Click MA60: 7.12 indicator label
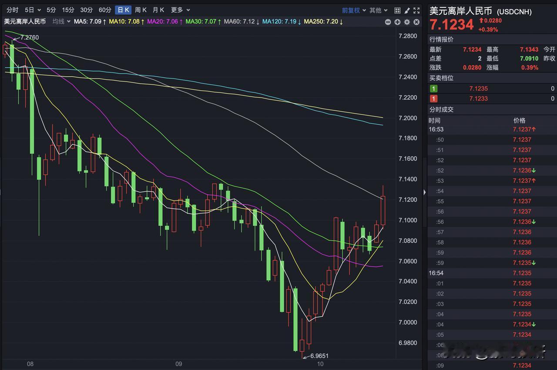The height and width of the screenshot is (370, 557). coord(242,21)
